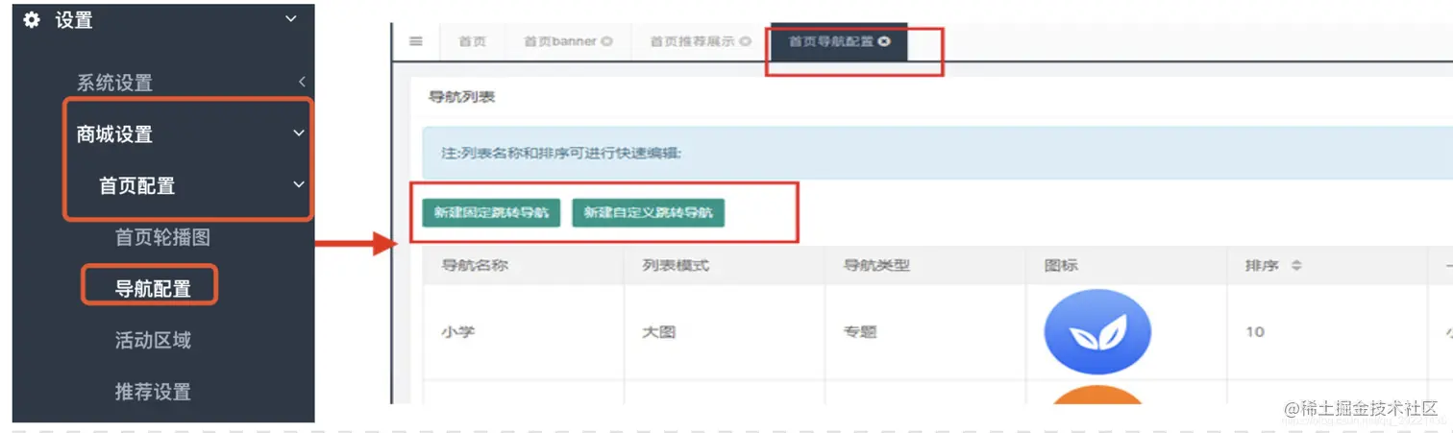Viewport: 1453px width, 433px height.
Task: Select 商城设置 in the sidebar
Action: point(114,134)
